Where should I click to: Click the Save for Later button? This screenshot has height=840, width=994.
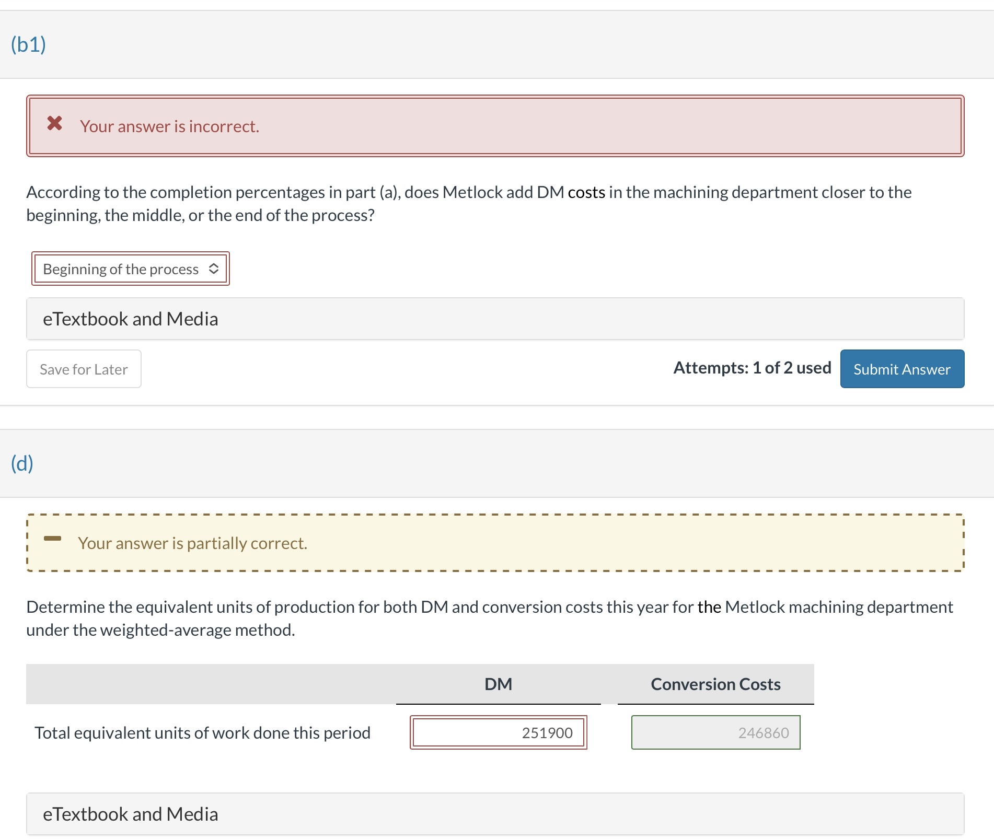click(x=84, y=369)
